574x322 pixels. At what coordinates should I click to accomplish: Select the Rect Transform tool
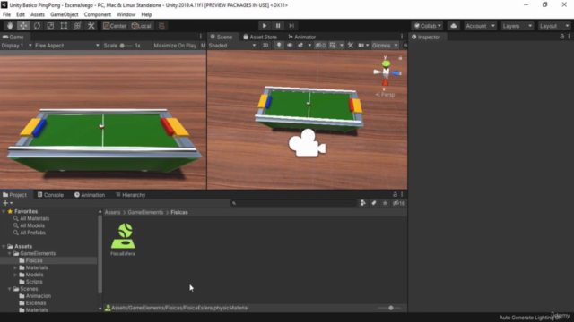(64, 26)
